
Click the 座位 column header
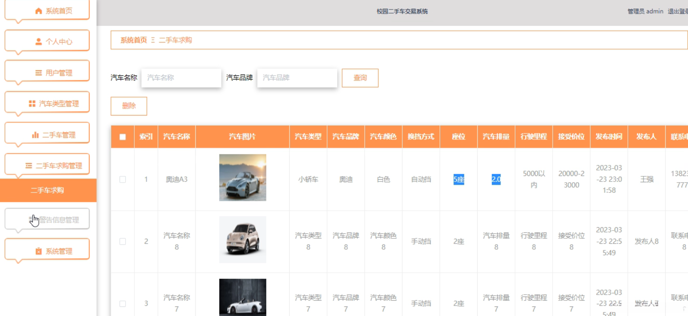coord(459,137)
